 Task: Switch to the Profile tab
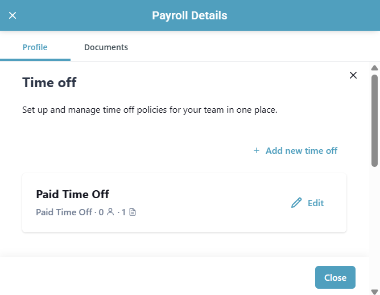(x=35, y=47)
